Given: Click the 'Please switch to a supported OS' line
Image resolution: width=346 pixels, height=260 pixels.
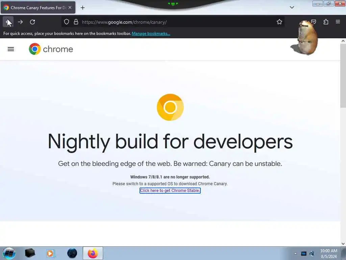Looking at the screenshot, I should [x=170, y=184].
